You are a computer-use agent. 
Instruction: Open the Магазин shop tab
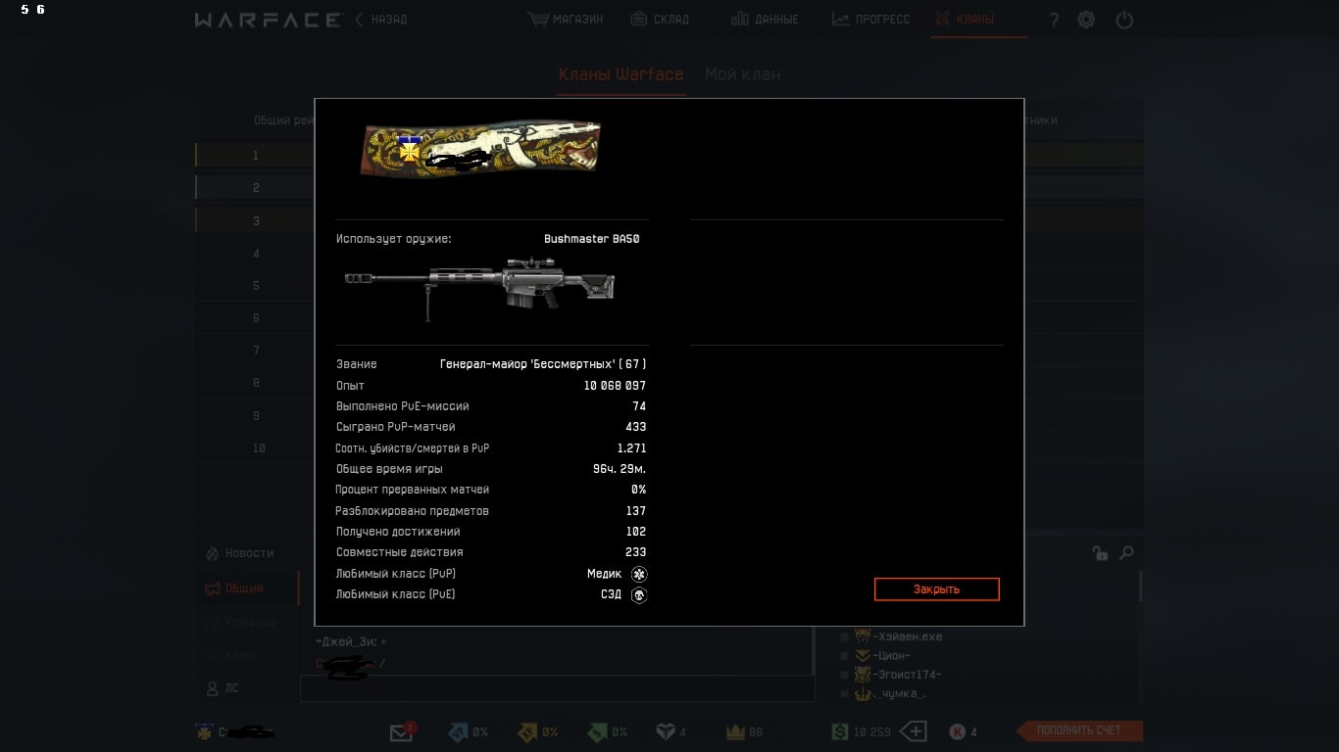(x=566, y=19)
